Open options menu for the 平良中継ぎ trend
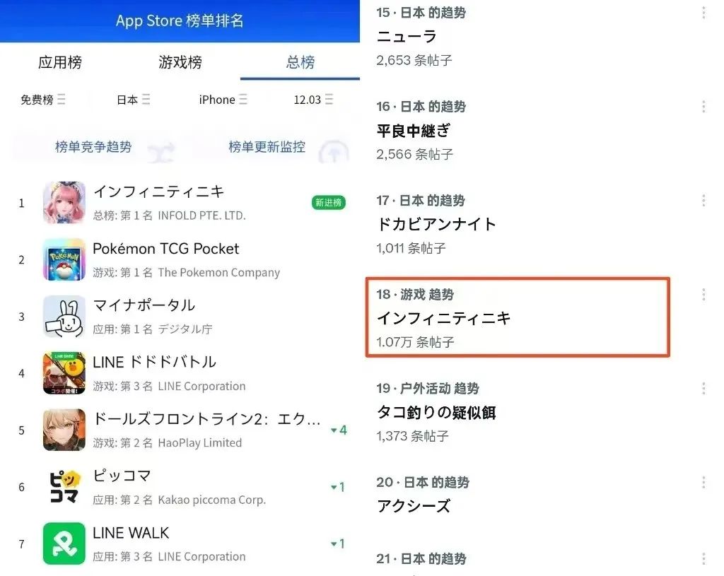 (703, 107)
